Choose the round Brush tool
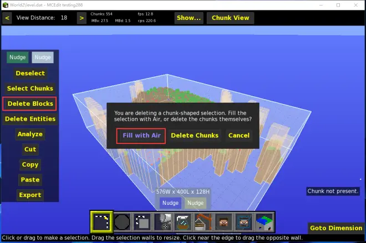This screenshot has width=366, height=243. click(122, 222)
